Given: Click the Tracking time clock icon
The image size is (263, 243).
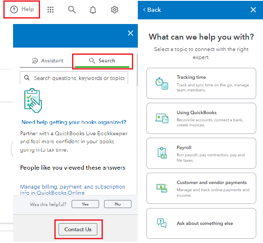Looking at the screenshot, I should [x=162, y=83].
